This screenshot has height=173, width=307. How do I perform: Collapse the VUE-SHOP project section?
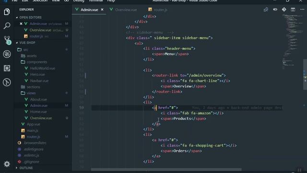(27, 43)
